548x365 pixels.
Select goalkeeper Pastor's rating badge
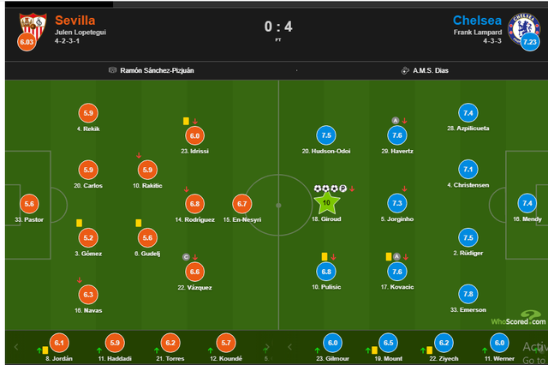(30, 203)
